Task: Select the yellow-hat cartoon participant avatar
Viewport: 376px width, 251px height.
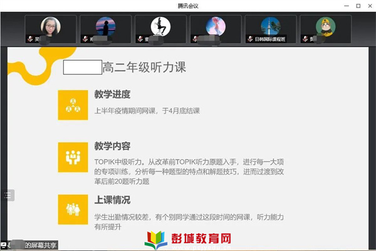Action: coord(325,26)
